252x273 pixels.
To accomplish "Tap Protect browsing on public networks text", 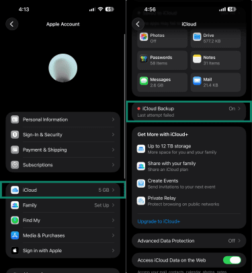I will (183, 204).
